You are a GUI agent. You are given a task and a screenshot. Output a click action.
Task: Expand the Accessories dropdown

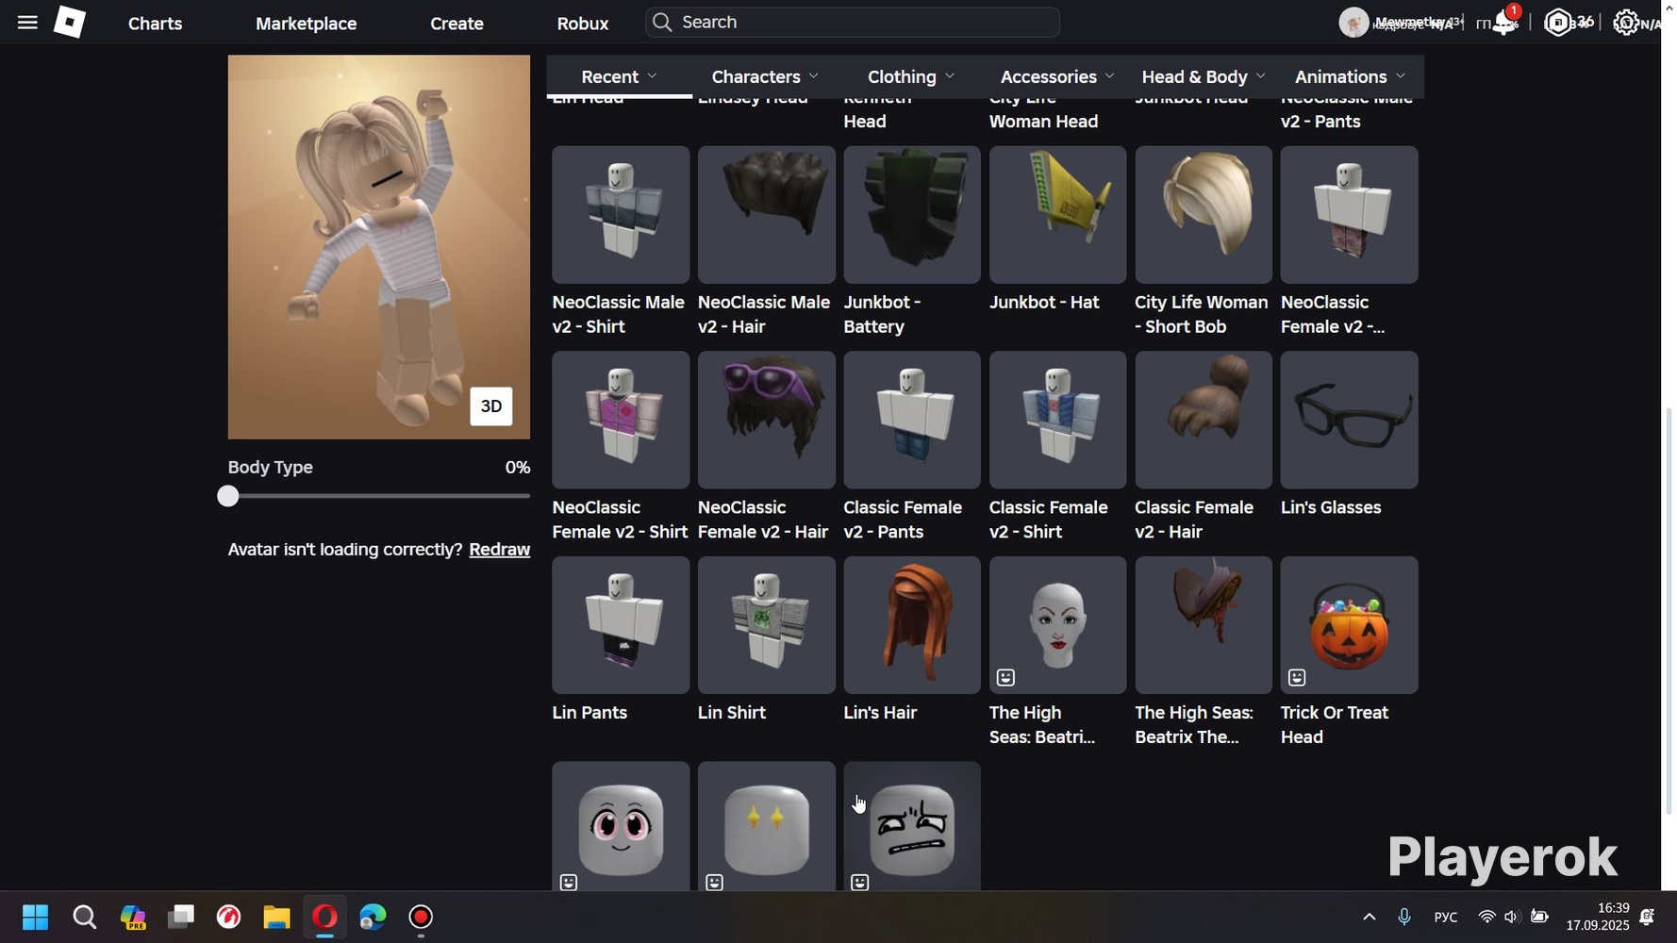[1057, 76]
